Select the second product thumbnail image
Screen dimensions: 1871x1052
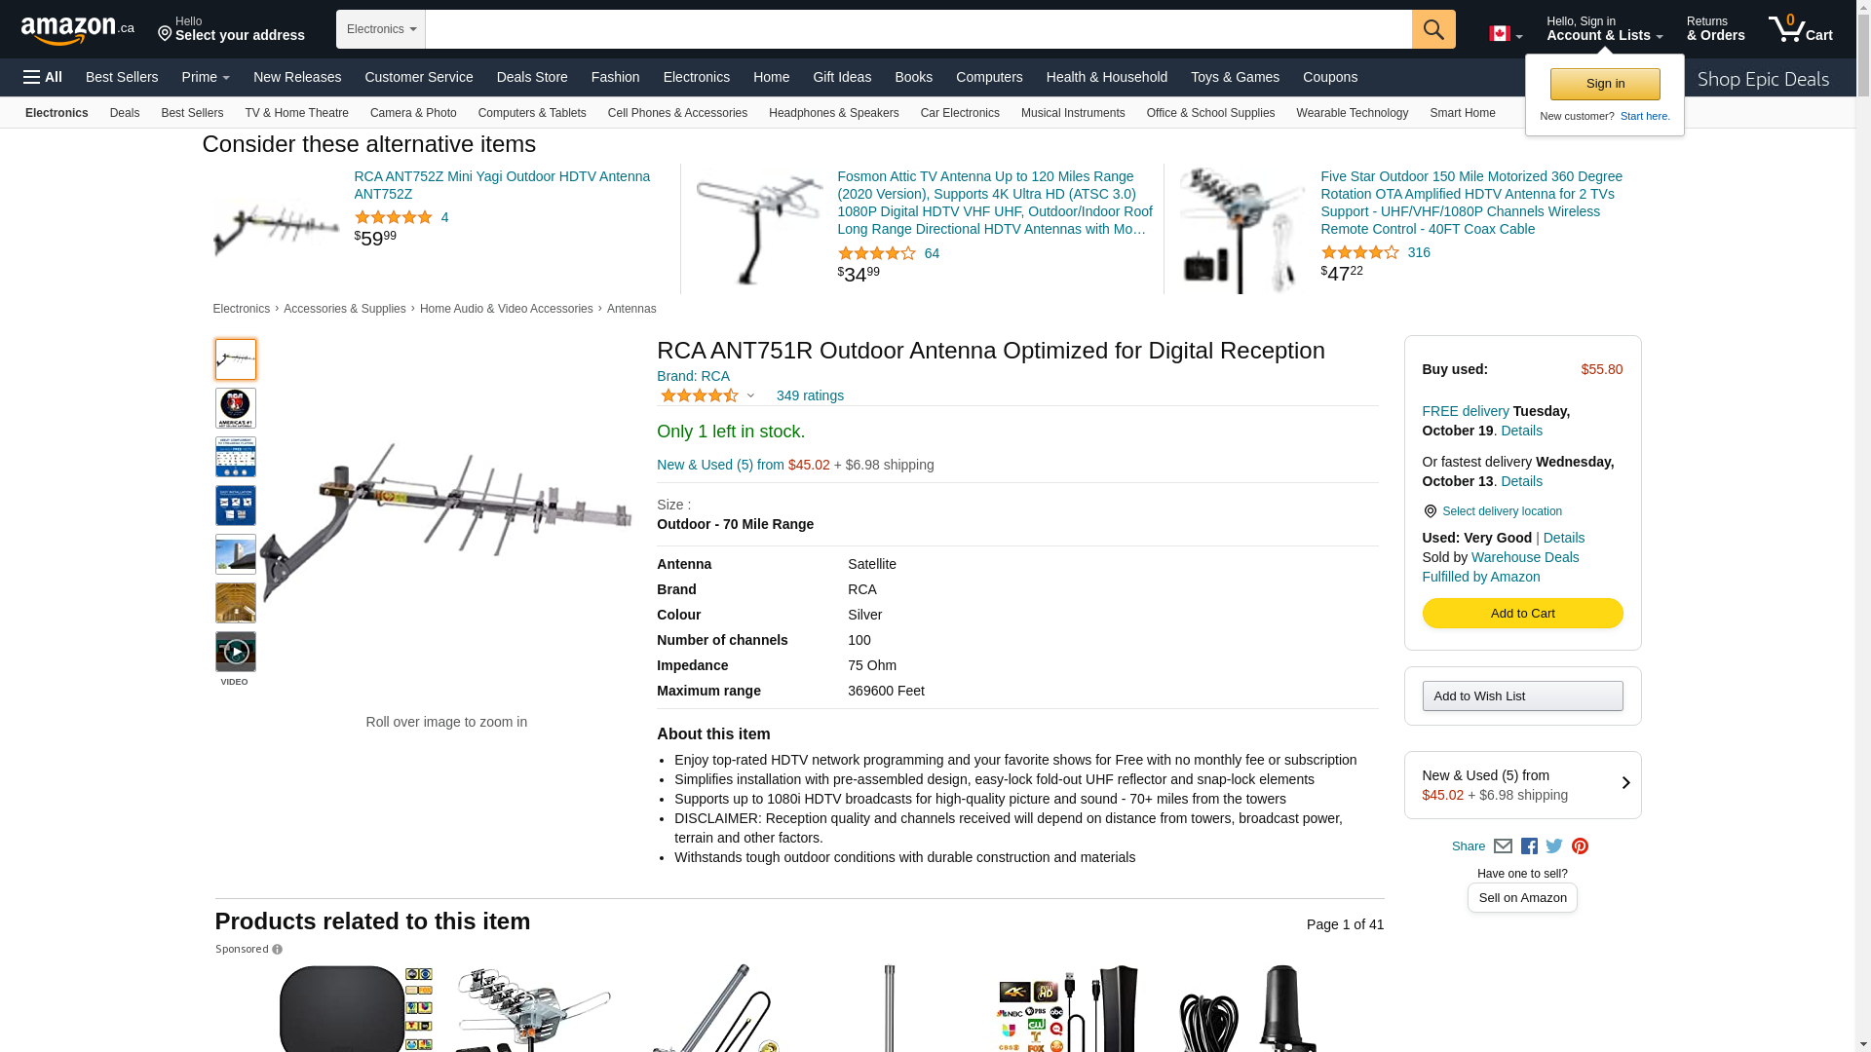click(x=235, y=408)
